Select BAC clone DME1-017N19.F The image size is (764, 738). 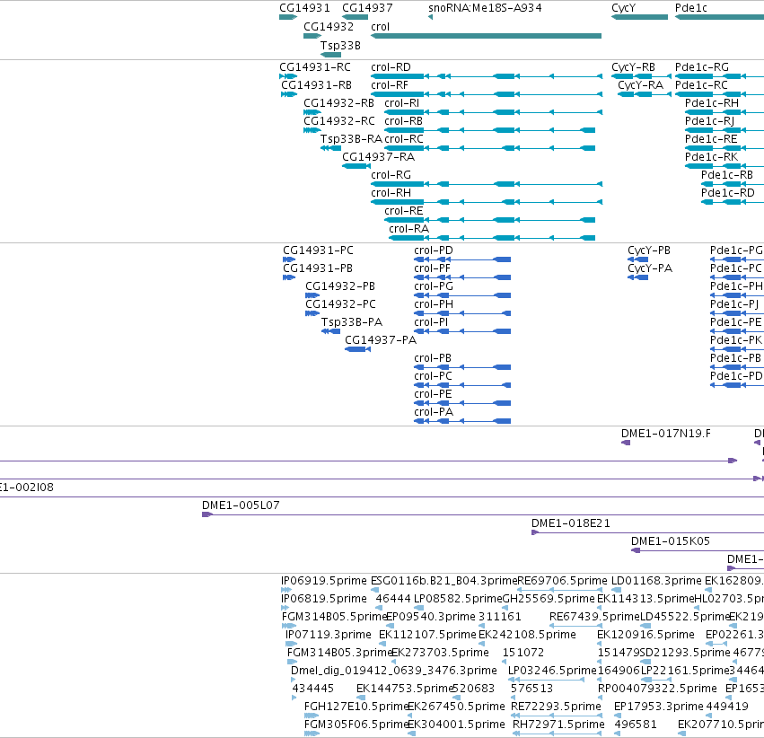click(x=665, y=434)
